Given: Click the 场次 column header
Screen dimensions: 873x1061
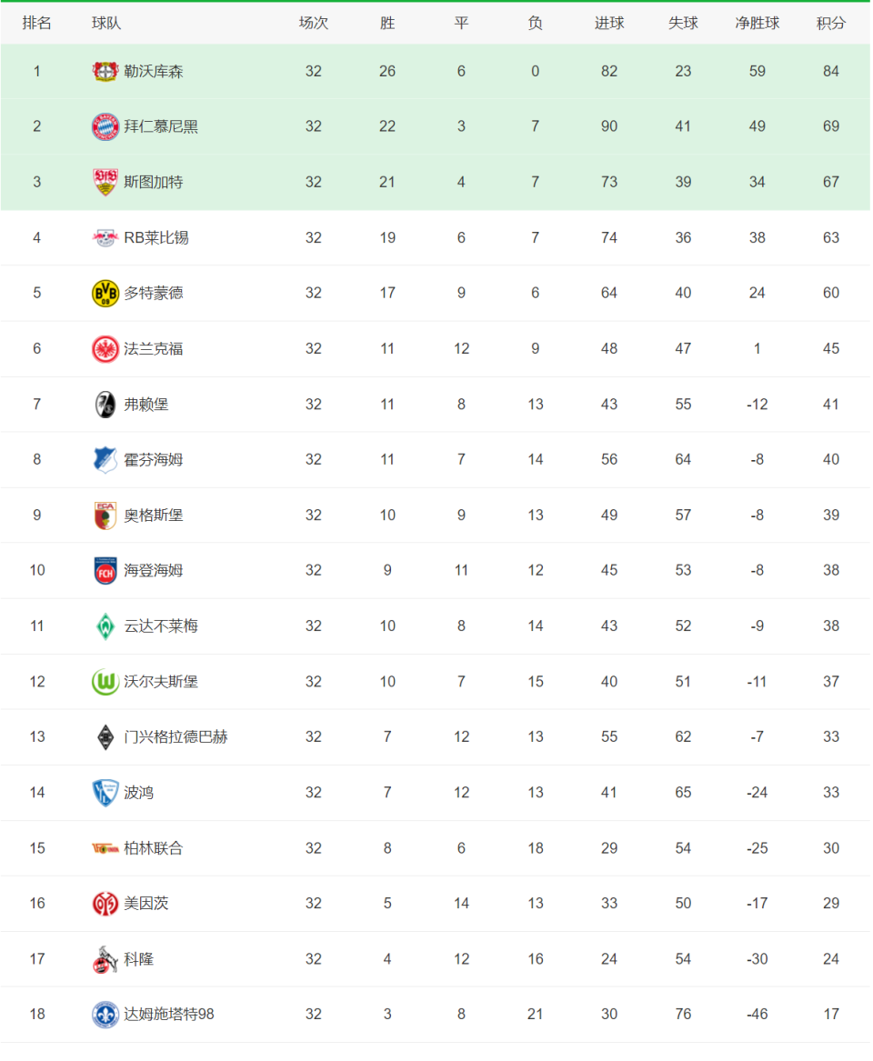Looking at the screenshot, I should pyautogui.click(x=313, y=23).
